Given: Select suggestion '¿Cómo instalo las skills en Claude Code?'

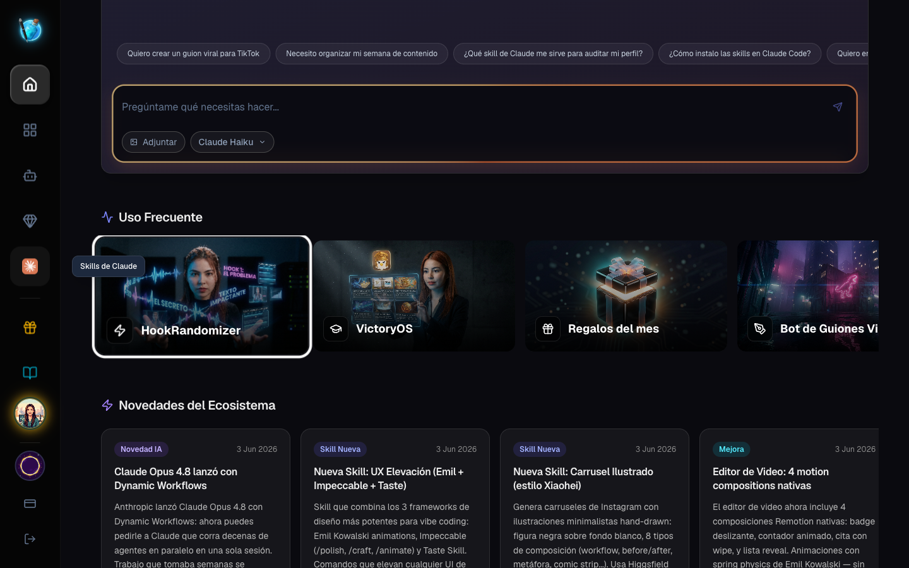Looking at the screenshot, I should [740, 54].
